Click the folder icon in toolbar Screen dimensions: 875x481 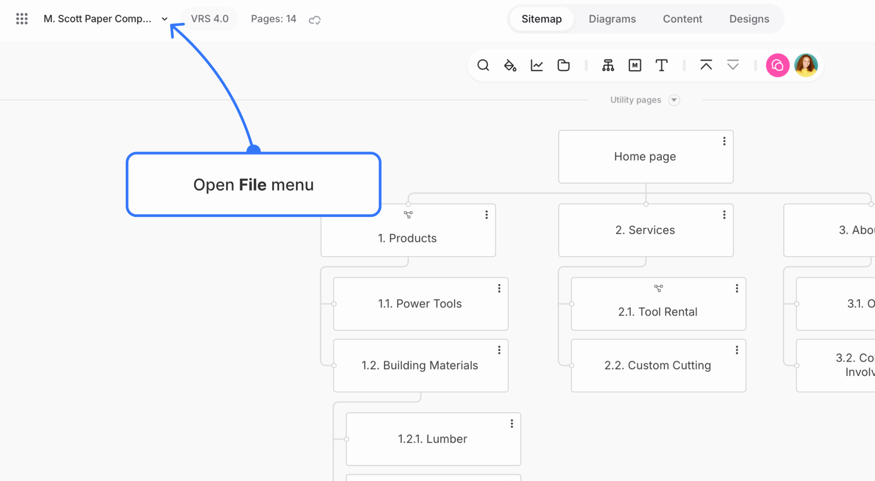click(563, 65)
